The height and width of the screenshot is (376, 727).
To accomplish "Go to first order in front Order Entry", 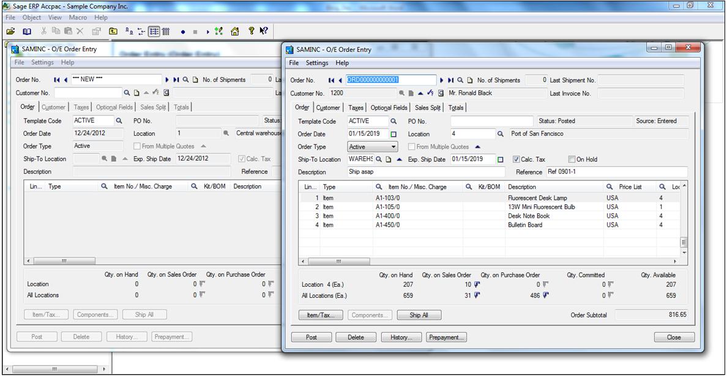I will pyautogui.click(x=332, y=79).
